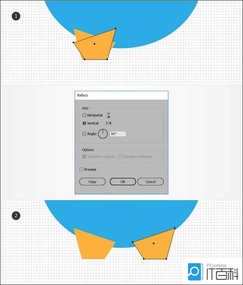Select the Horizontal axis radio button
243x285 pixels.
point(84,115)
